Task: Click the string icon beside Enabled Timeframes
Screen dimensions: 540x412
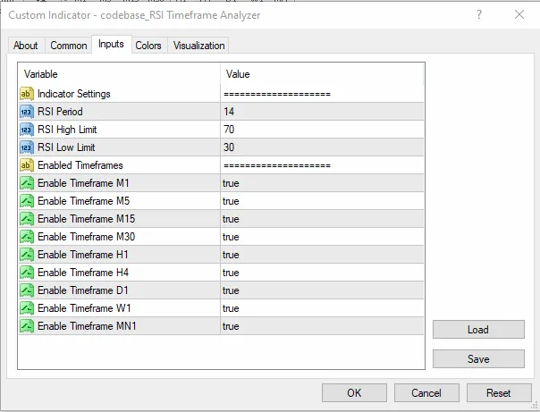Action: coord(27,165)
